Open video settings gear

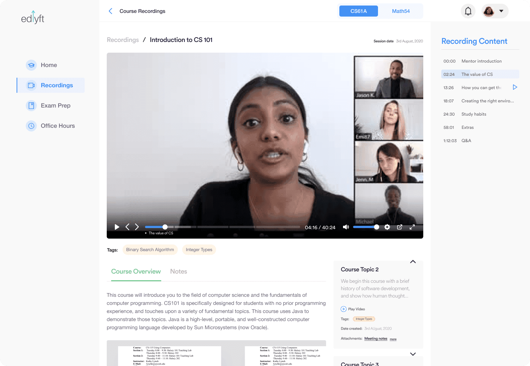click(x=387, y=227)
